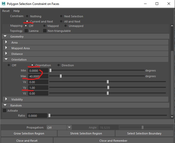This screenshot has width=175, height=143.
Task: Click the vertical scrollbar thumb
Action: tap(172, 83)
